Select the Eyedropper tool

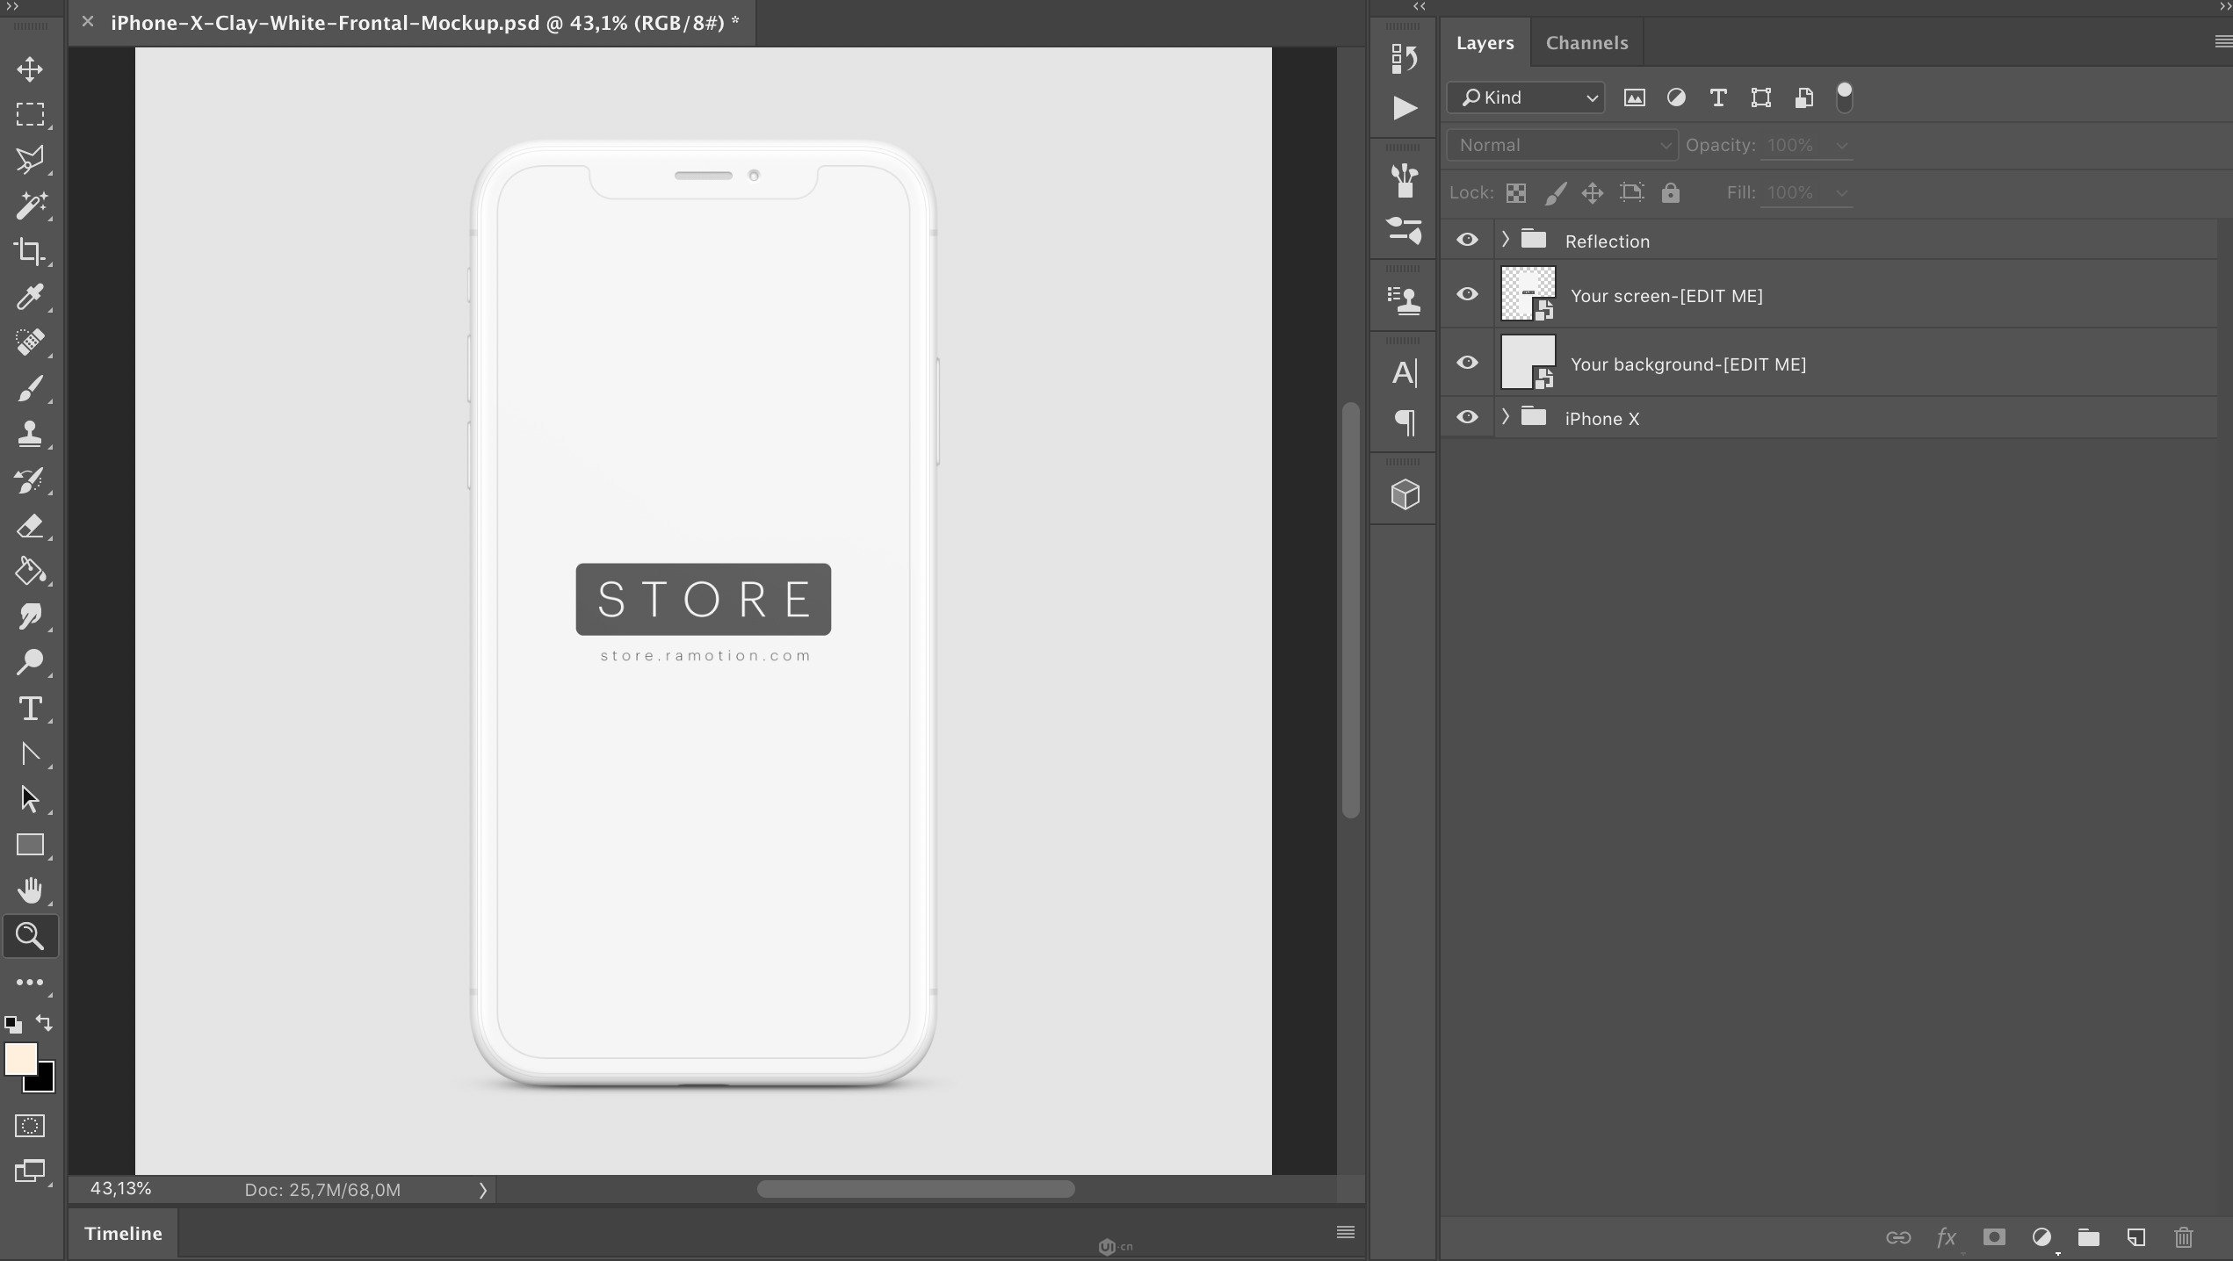(30, 297)
